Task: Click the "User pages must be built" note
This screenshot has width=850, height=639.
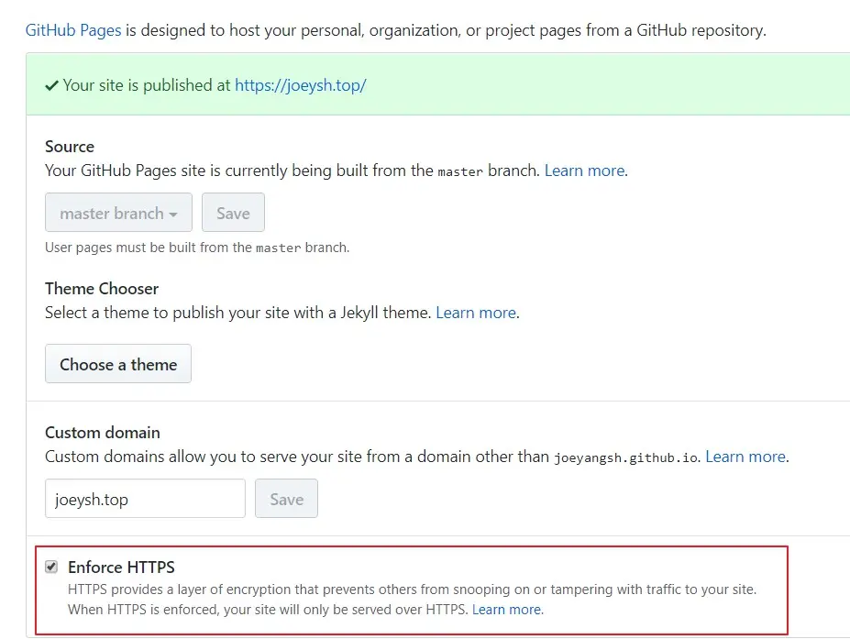Action: click(197, 248)
